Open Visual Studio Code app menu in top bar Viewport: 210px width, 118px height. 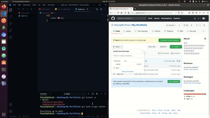(x=21, y=1)
